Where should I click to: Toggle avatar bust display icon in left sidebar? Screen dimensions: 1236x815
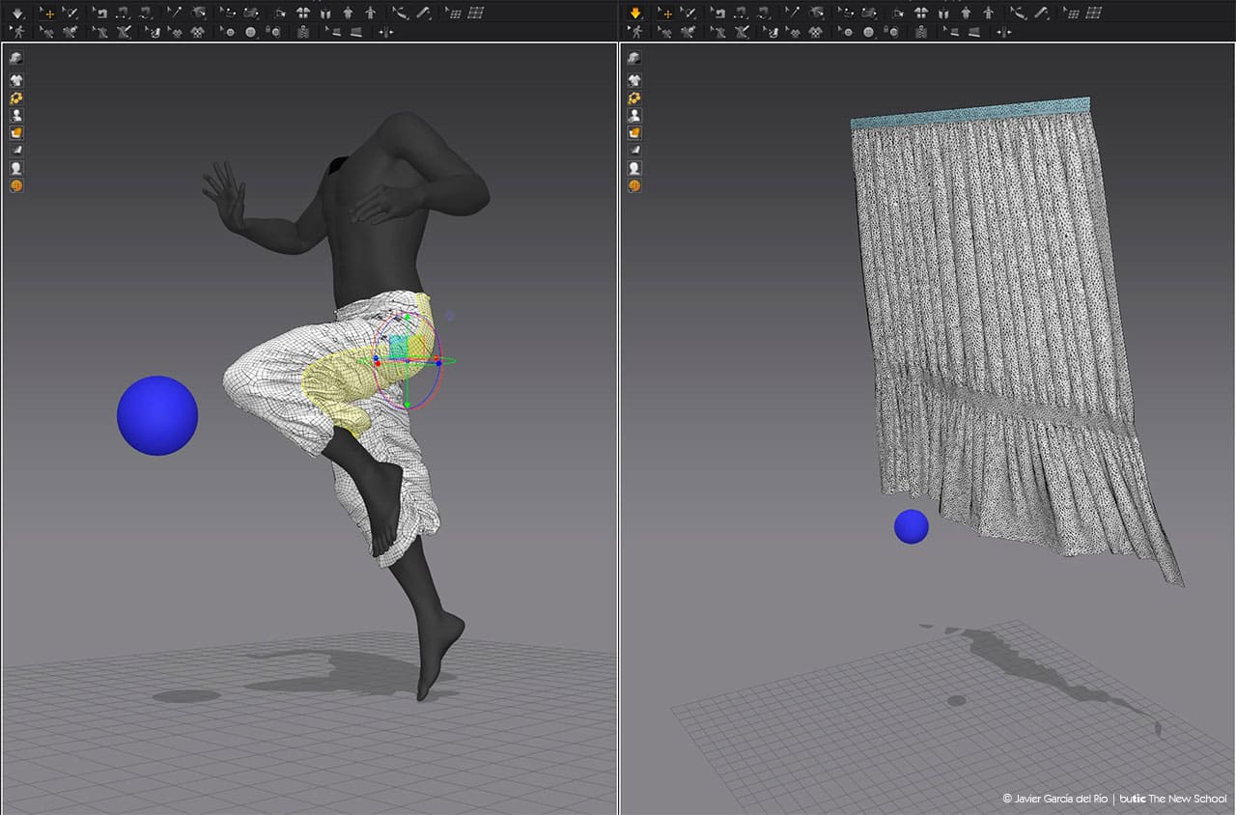(16, 115)
